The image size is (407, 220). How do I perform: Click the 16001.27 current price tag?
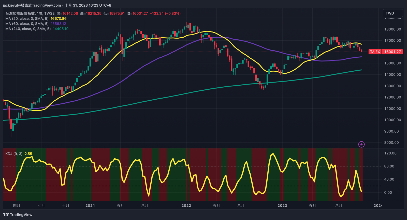click(x=393, y=52)
